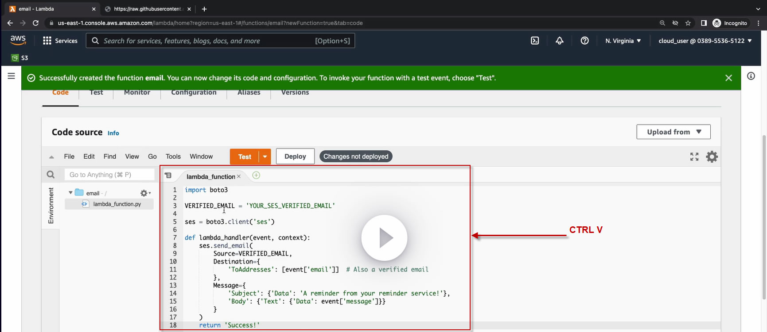767x332 pixels.
Task: Open the Tools menu in editor
Action: pyautogui.click(x=173, y=156)
